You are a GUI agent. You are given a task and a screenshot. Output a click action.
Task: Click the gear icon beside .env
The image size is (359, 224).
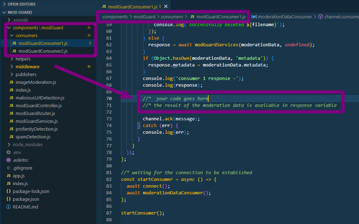tap(8, 152)
